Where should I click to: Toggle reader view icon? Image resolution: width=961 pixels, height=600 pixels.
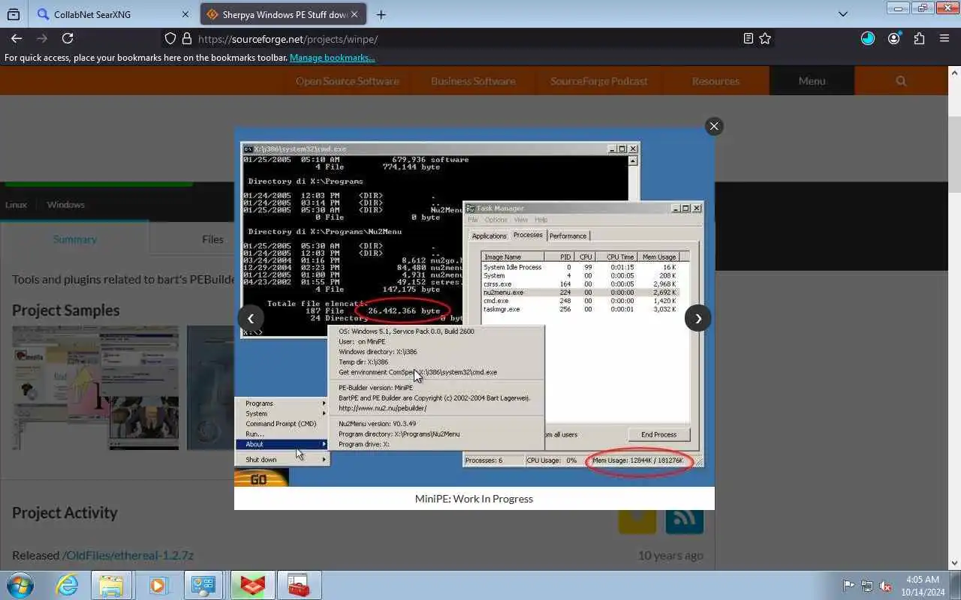tap(748, 38)
